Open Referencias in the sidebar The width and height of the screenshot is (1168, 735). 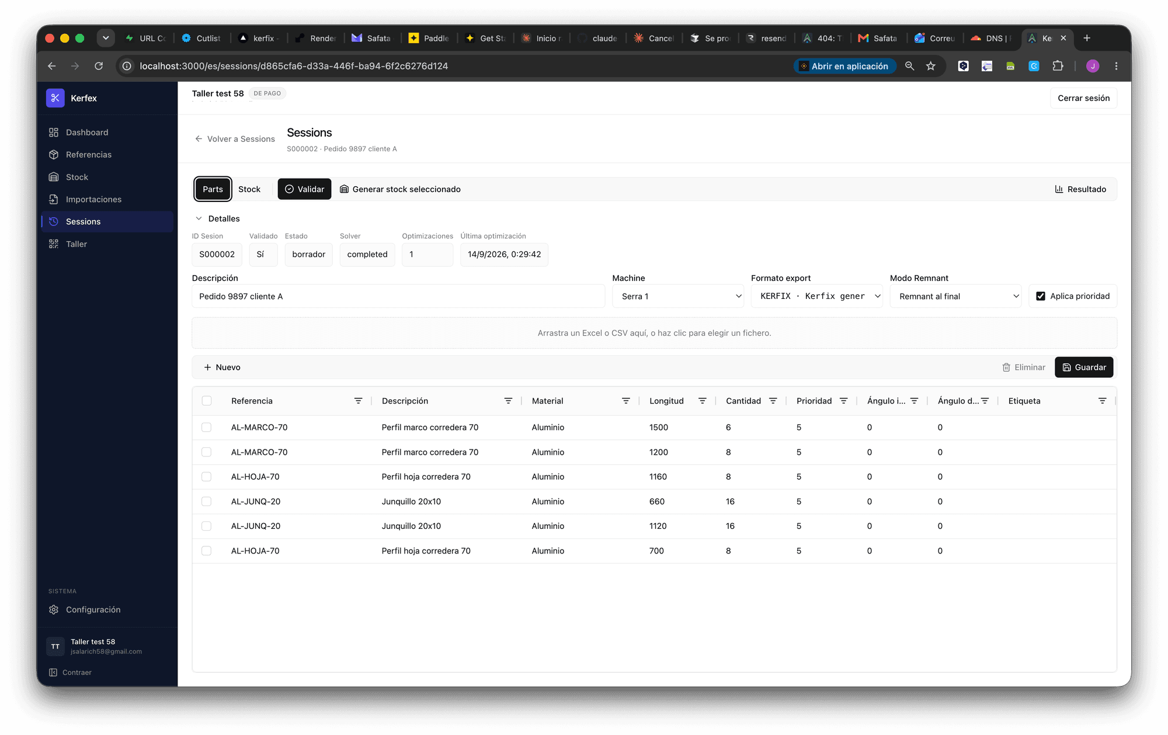[107, 155]
